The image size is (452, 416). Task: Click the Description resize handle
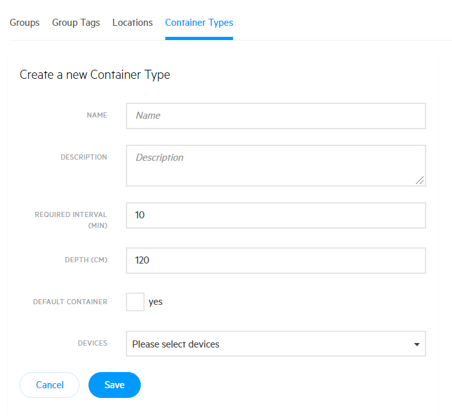(420, 180)
